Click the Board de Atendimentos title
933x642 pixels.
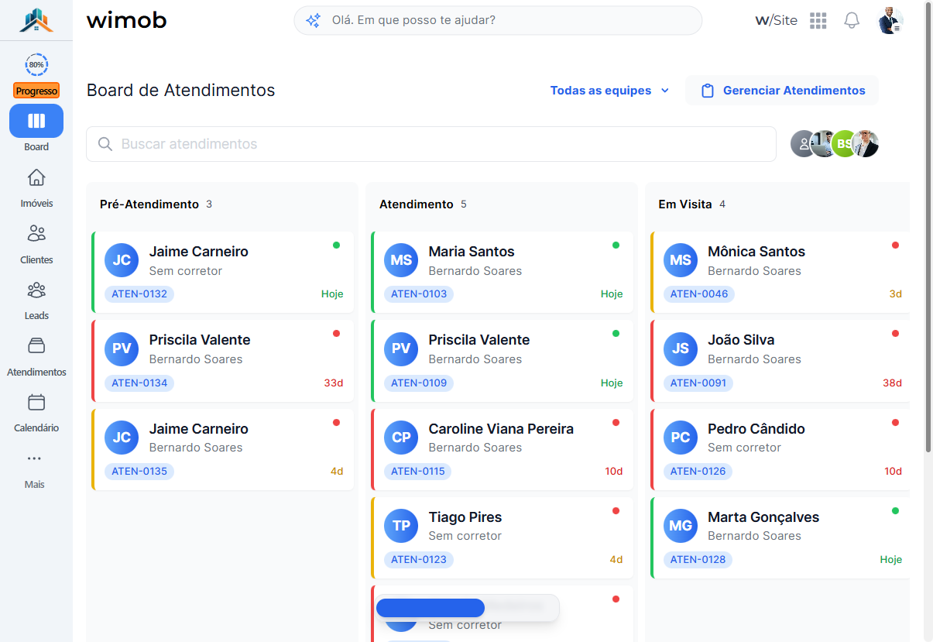181,91
